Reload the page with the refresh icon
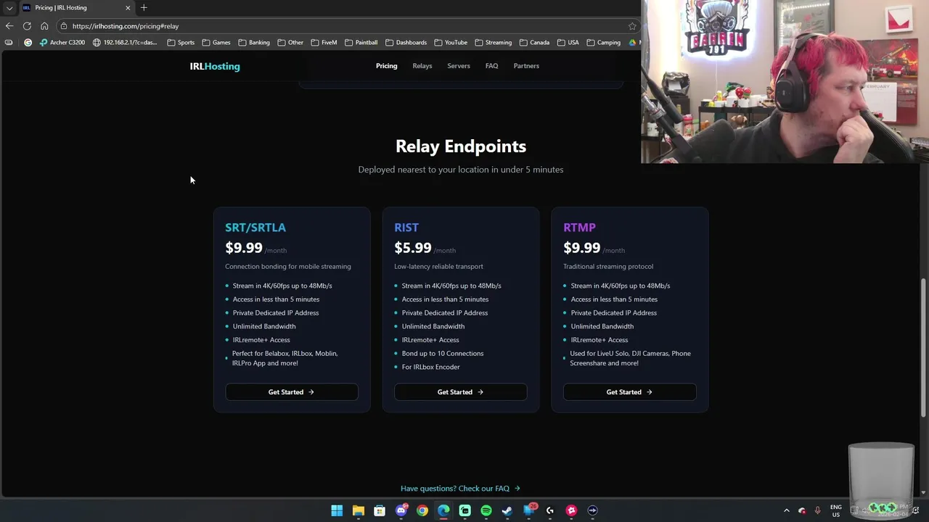This screenshot has height=522, width=929. pos(27,26)
